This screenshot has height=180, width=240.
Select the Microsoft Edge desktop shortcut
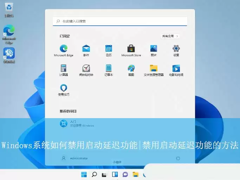9,34
